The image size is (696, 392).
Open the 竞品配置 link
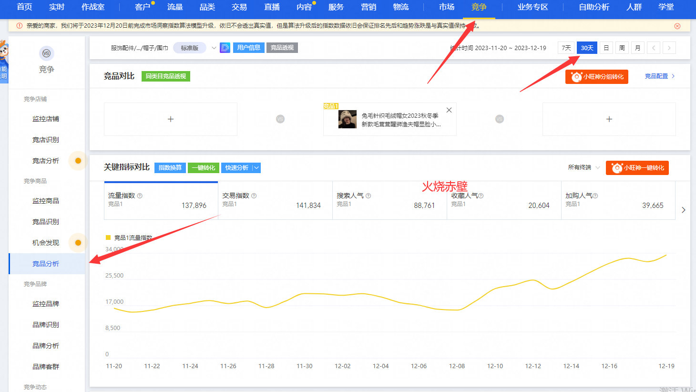tap(660, 76)
